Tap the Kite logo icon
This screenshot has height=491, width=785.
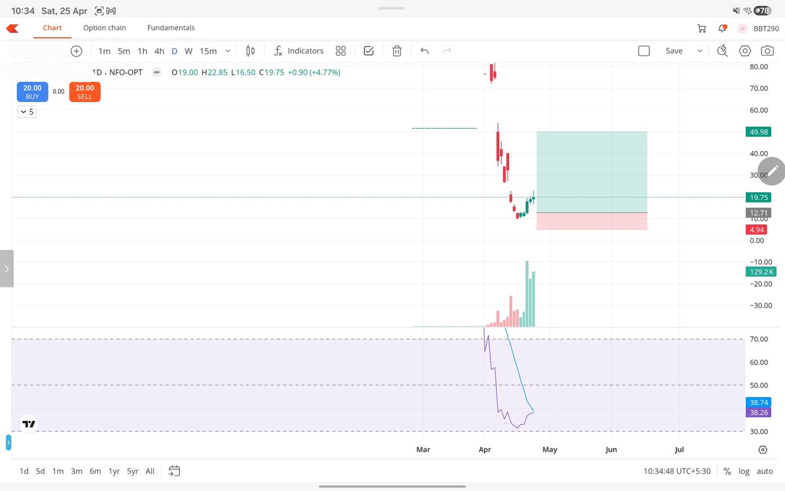click(x=12, y=28)
